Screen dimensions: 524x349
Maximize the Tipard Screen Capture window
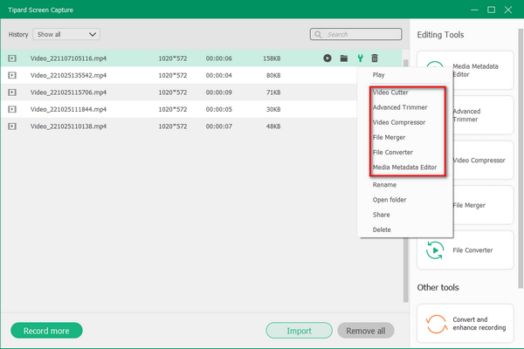491,10
